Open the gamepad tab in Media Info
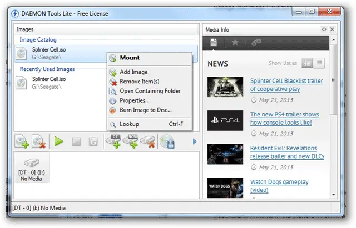356x228 pixels. pos(256,42)
